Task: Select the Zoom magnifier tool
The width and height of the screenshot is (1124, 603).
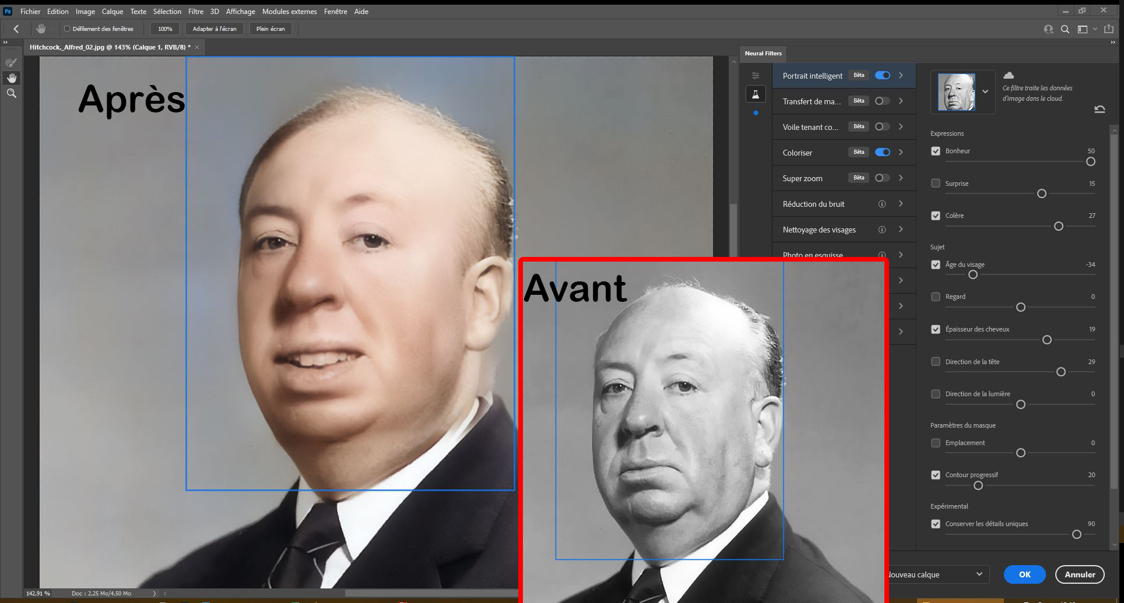Action: click(x=12, y=93)
